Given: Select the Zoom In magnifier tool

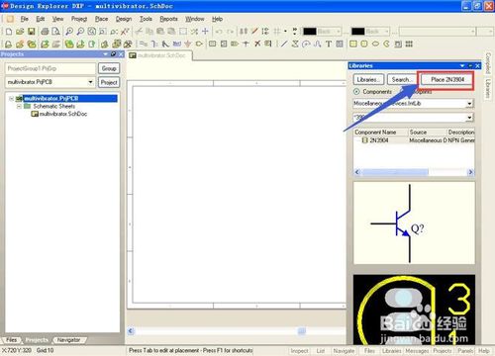Looking at the screenshot, I should 69,32.
